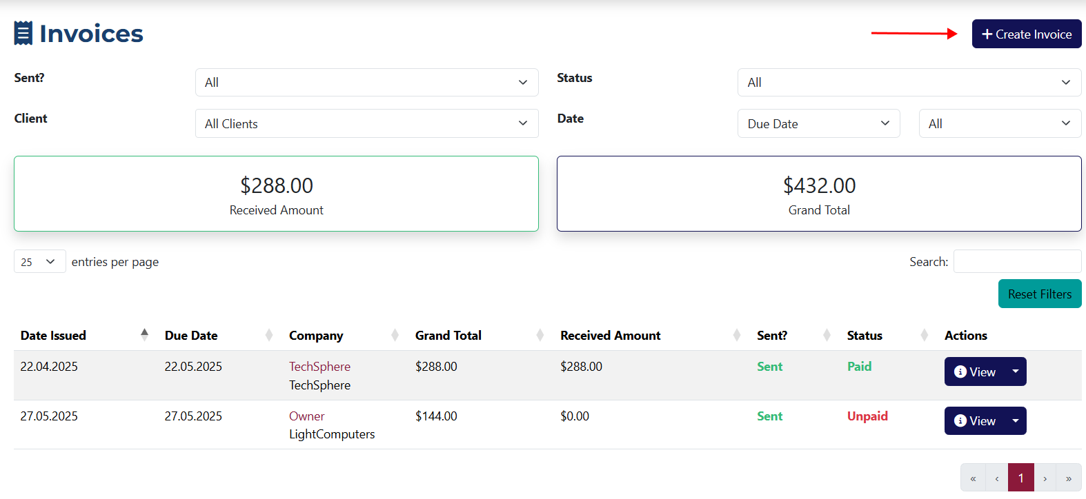Click the Unpaid status text

[867, 416]
